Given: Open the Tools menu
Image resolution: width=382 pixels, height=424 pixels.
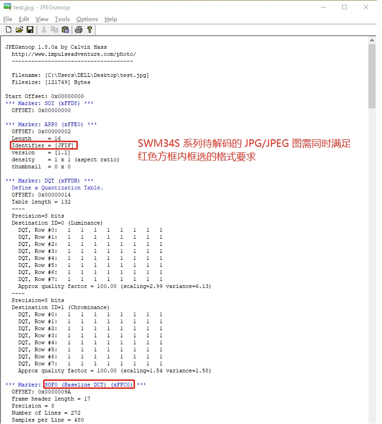Looking at the screenshot, I should point(62,19).
